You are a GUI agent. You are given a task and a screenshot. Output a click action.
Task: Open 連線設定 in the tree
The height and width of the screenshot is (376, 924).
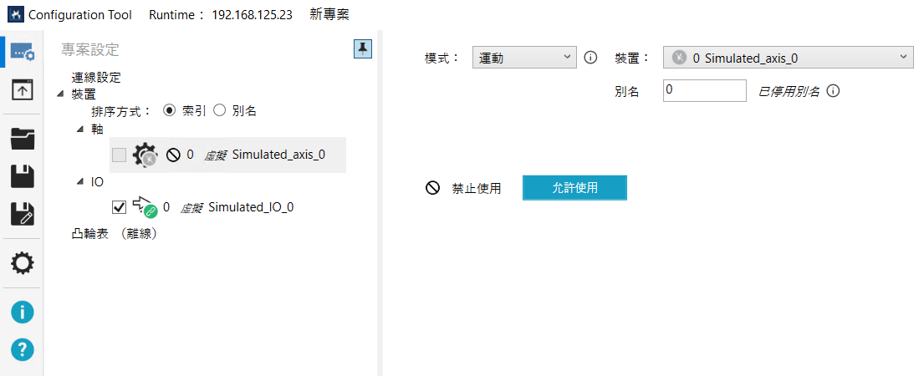click(x=96, y=78)
